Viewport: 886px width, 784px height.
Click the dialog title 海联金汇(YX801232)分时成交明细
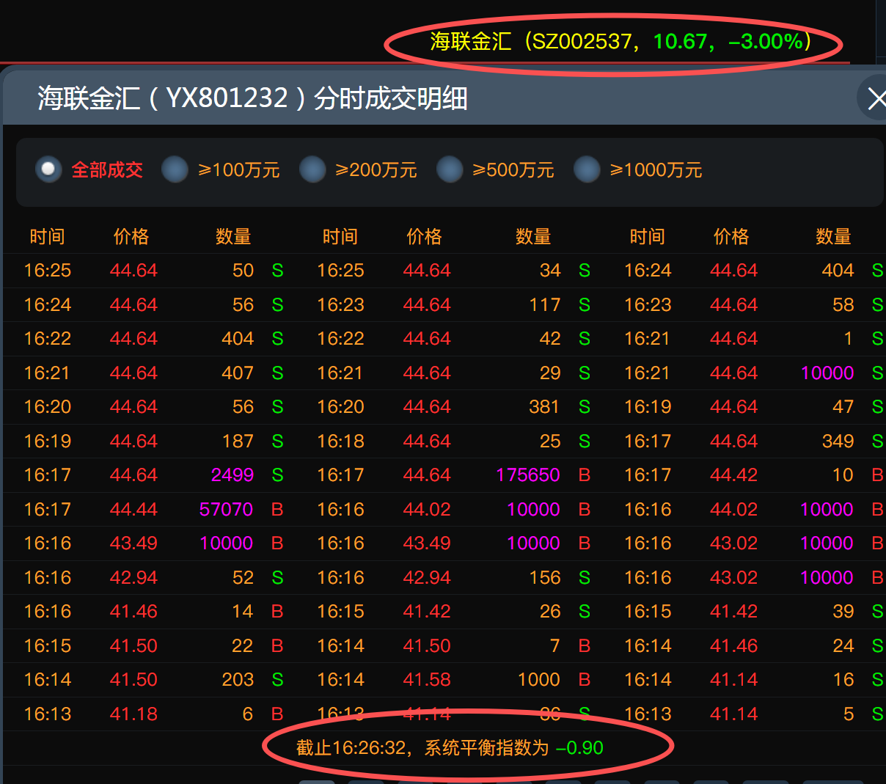252,98
